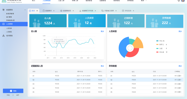Click the 数据管理 sidebar icon
Screen dimensions: 187x99
tap(3, 10)
